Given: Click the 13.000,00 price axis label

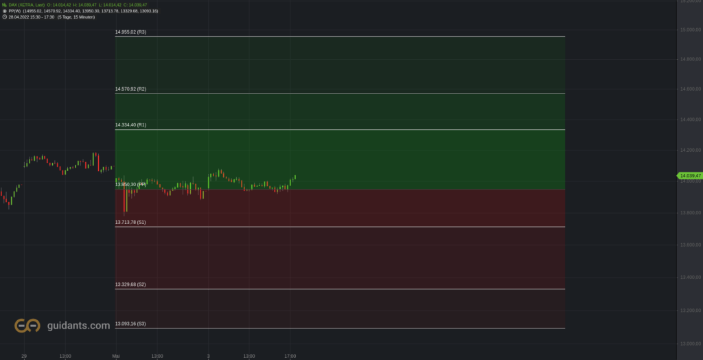Looking at the screenshot, I should pyautogui.click(x=691, y=344).
